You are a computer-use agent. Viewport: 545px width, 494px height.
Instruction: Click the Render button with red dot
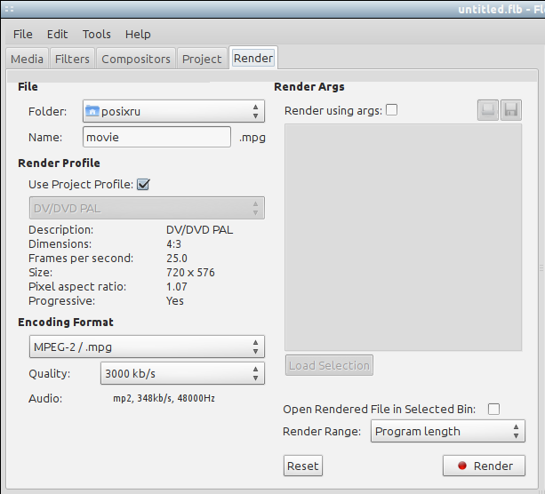(484, 466)
